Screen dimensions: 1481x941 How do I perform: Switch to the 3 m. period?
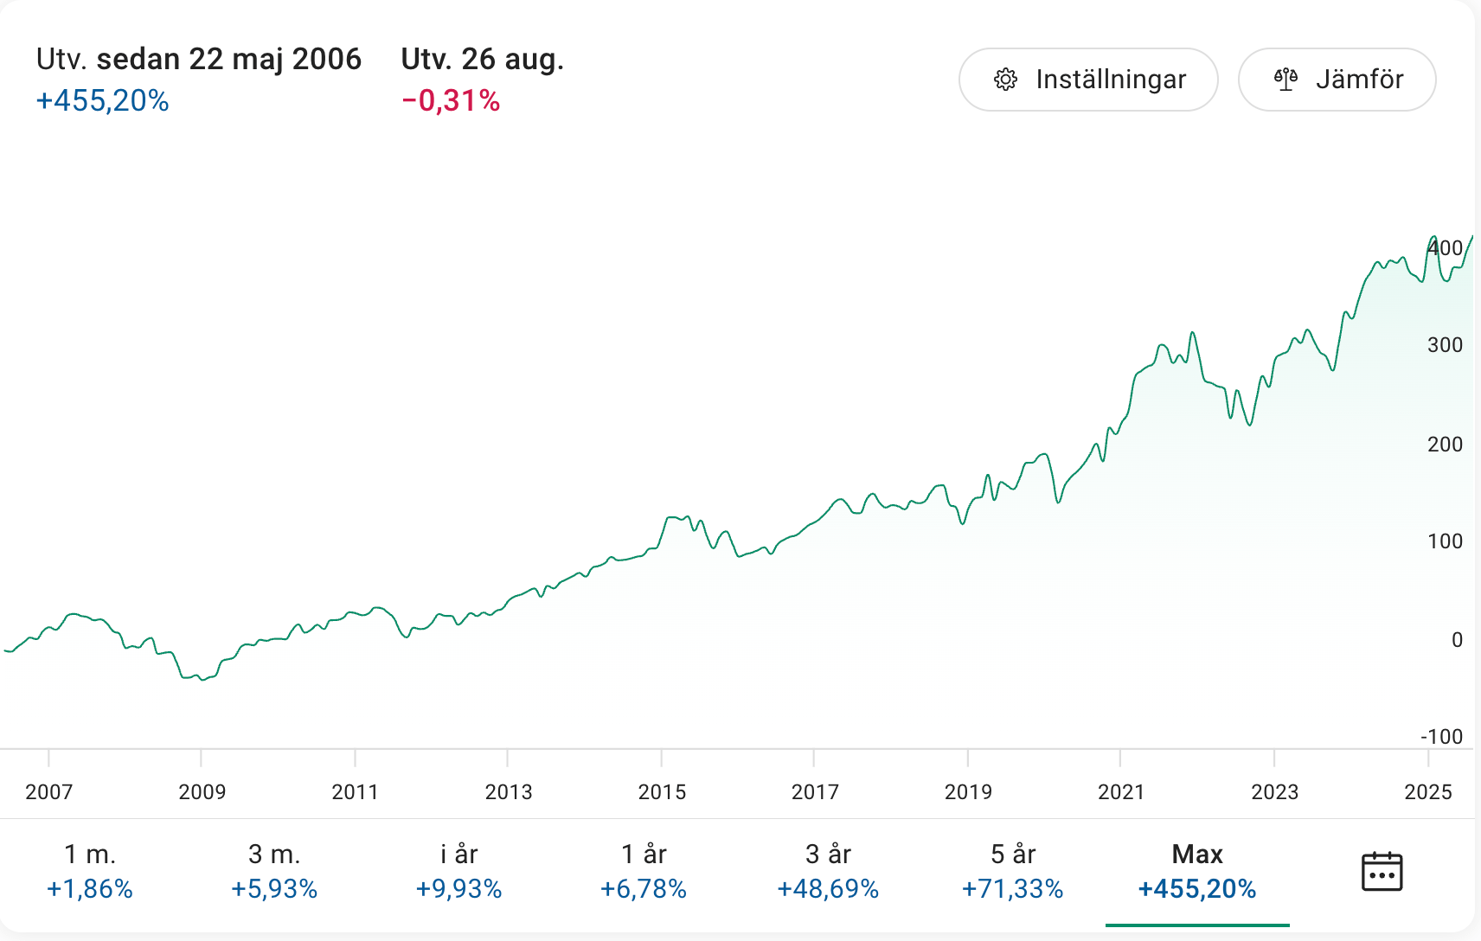(274, 871)
